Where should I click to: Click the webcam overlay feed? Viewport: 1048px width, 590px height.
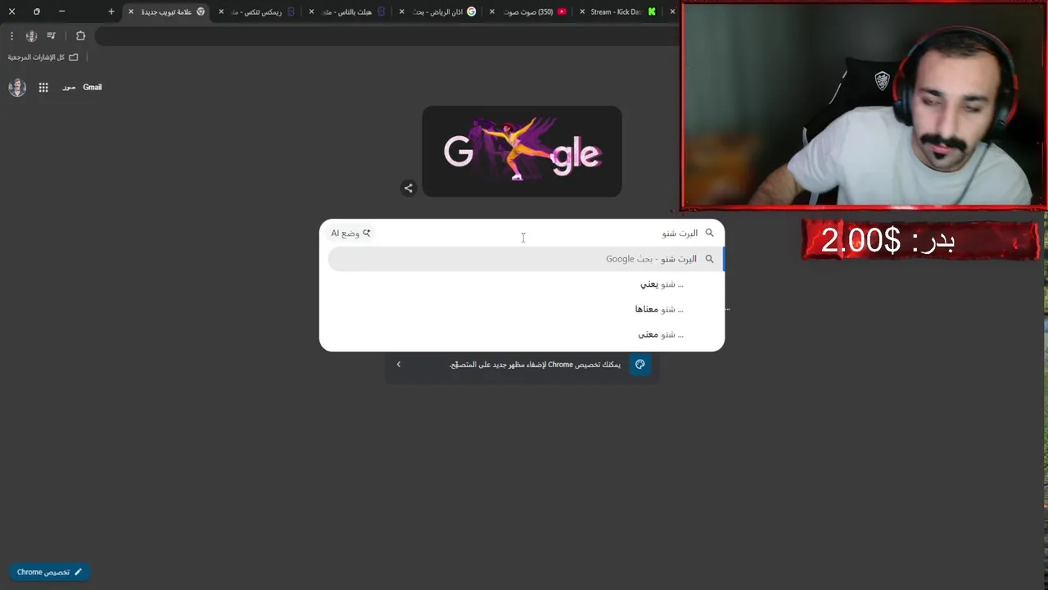[x=864, y=104]
